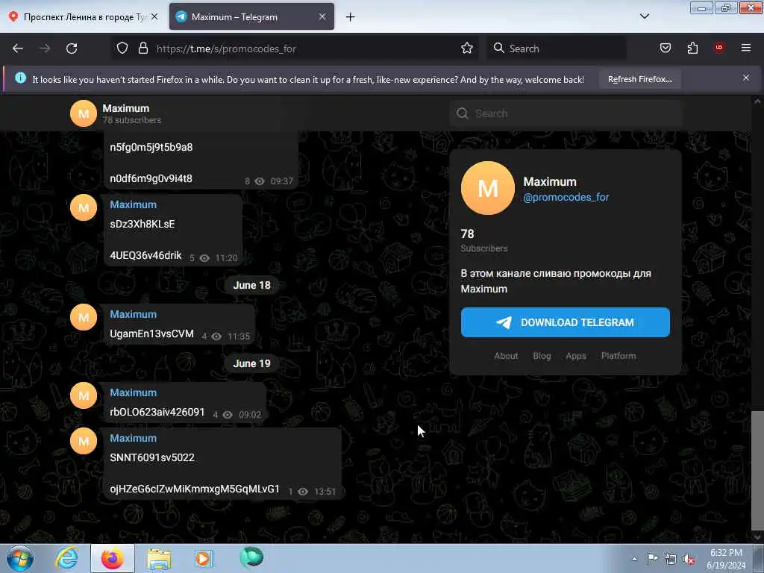
Task: Open the extensions puzzle icon
Action: coord(692,48)
